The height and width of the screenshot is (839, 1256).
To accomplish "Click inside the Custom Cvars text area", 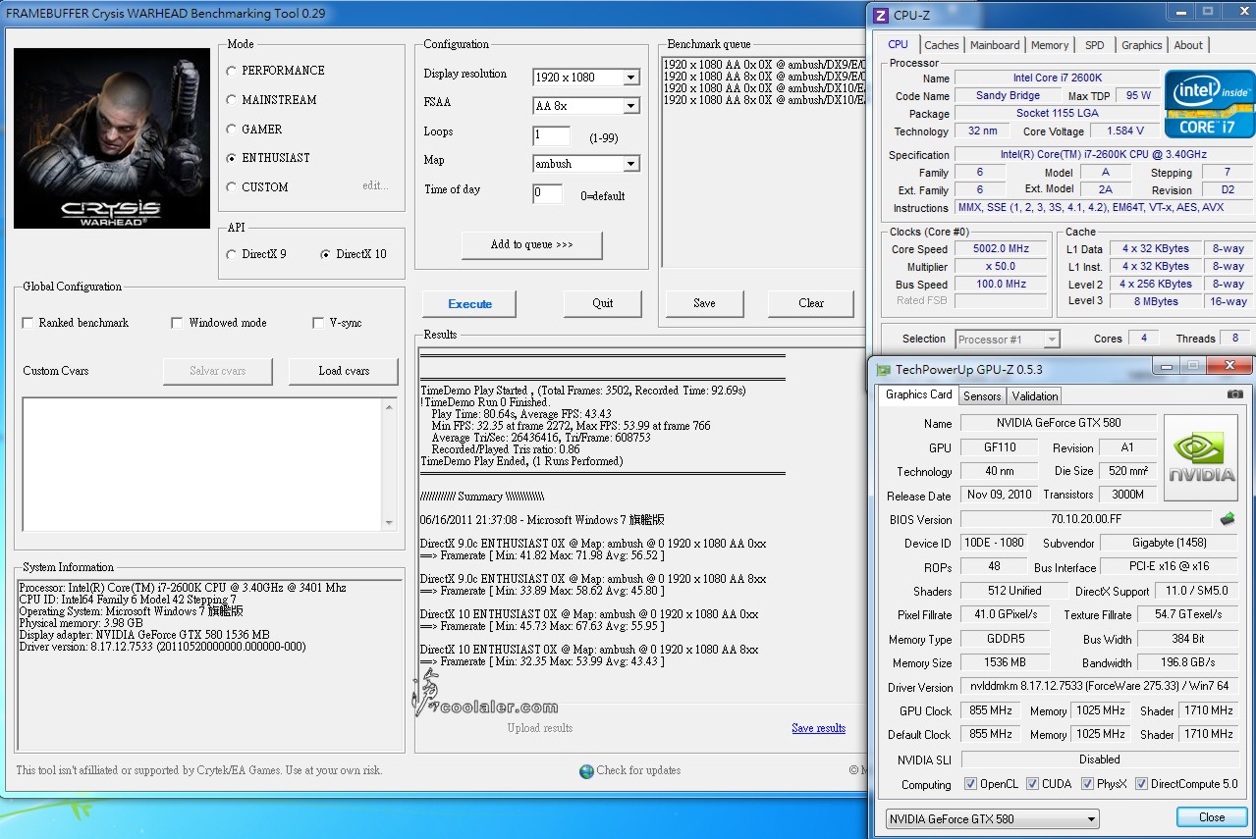I will (201, 464).
